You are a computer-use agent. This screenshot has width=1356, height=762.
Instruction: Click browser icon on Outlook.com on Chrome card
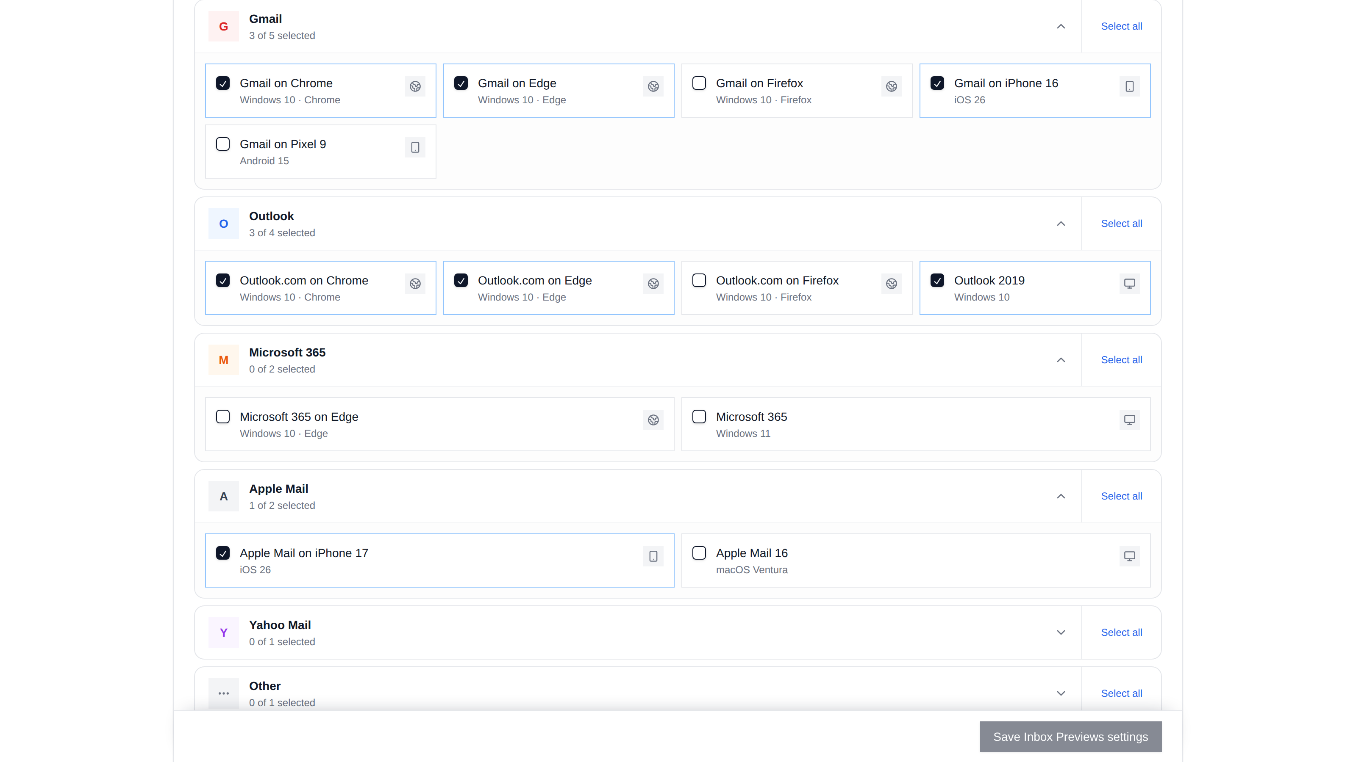(415, 284)
